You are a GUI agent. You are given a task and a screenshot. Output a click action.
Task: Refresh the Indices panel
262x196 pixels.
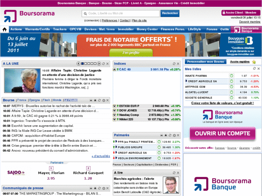[x=174, y=64]
